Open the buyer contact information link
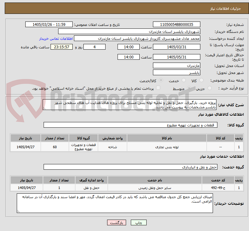This screenshot has width=249, height=231. [56, 39]
